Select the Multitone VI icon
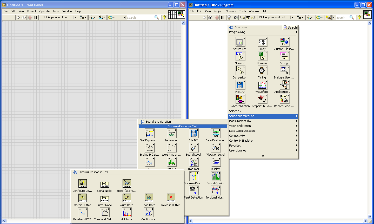The image size is (374, 224). click(126, 213)
